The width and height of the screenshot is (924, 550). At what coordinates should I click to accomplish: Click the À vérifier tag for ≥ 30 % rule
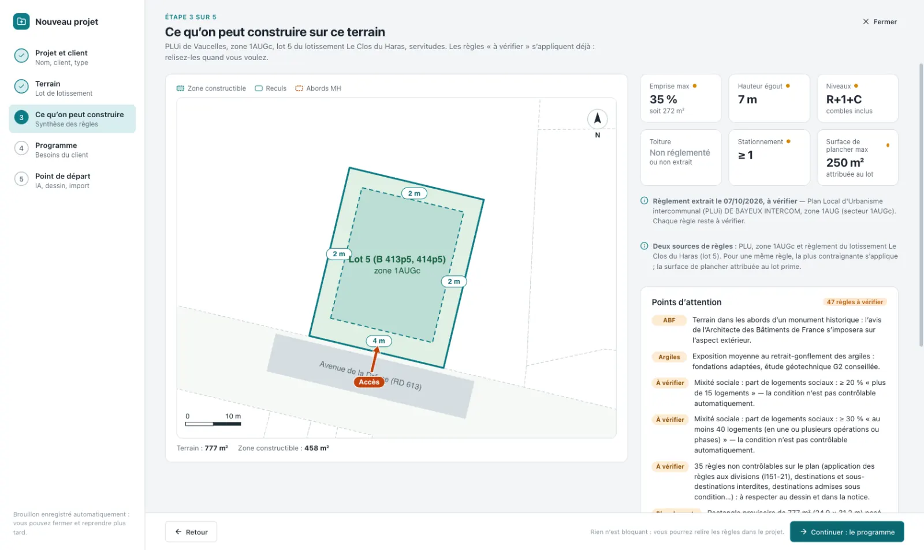point(670,420)
